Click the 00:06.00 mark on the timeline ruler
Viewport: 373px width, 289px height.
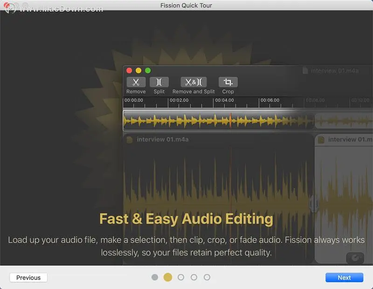[270, 100]
